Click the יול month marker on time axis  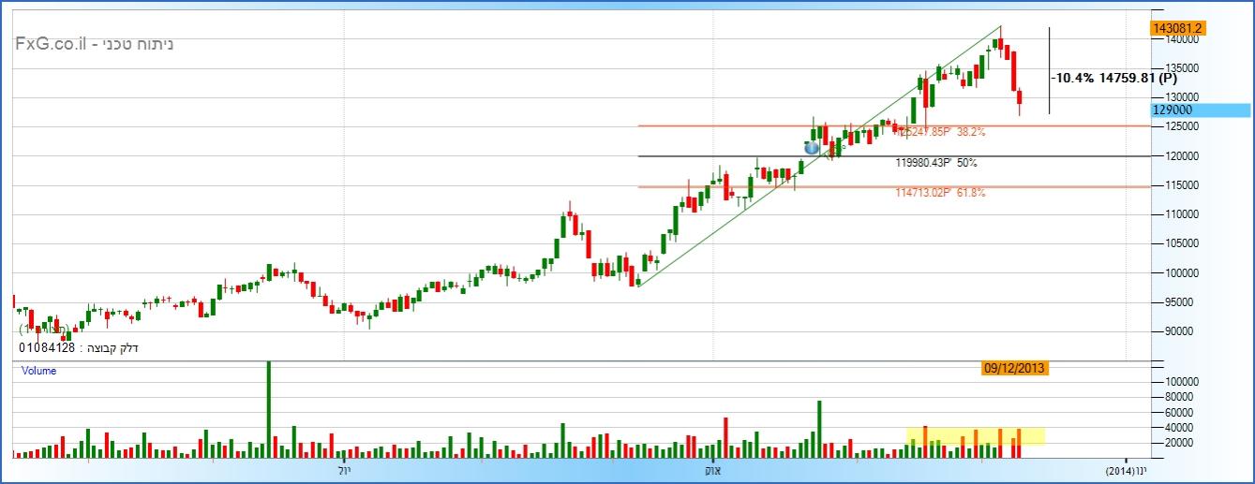(x=343, y=470)
